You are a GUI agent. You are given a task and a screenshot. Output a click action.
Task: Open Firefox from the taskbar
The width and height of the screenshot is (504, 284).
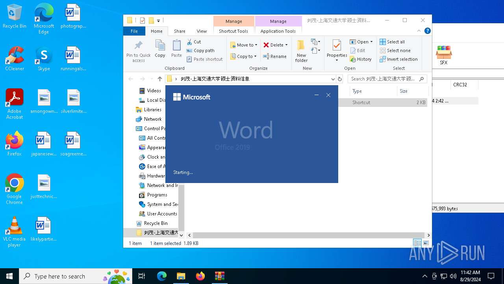(200, 276)
